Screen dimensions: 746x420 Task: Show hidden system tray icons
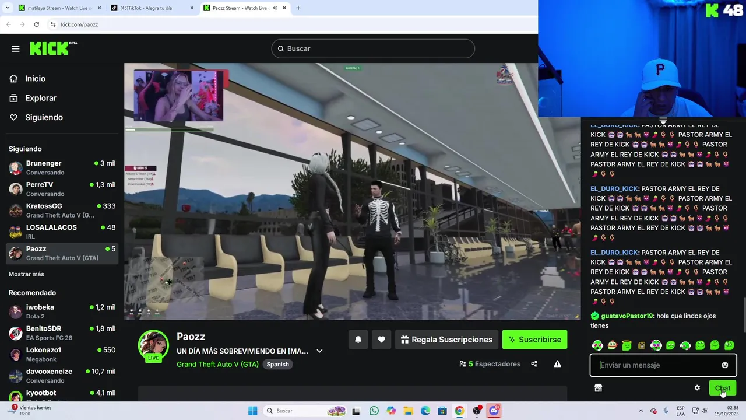click(x=641, y=411)
